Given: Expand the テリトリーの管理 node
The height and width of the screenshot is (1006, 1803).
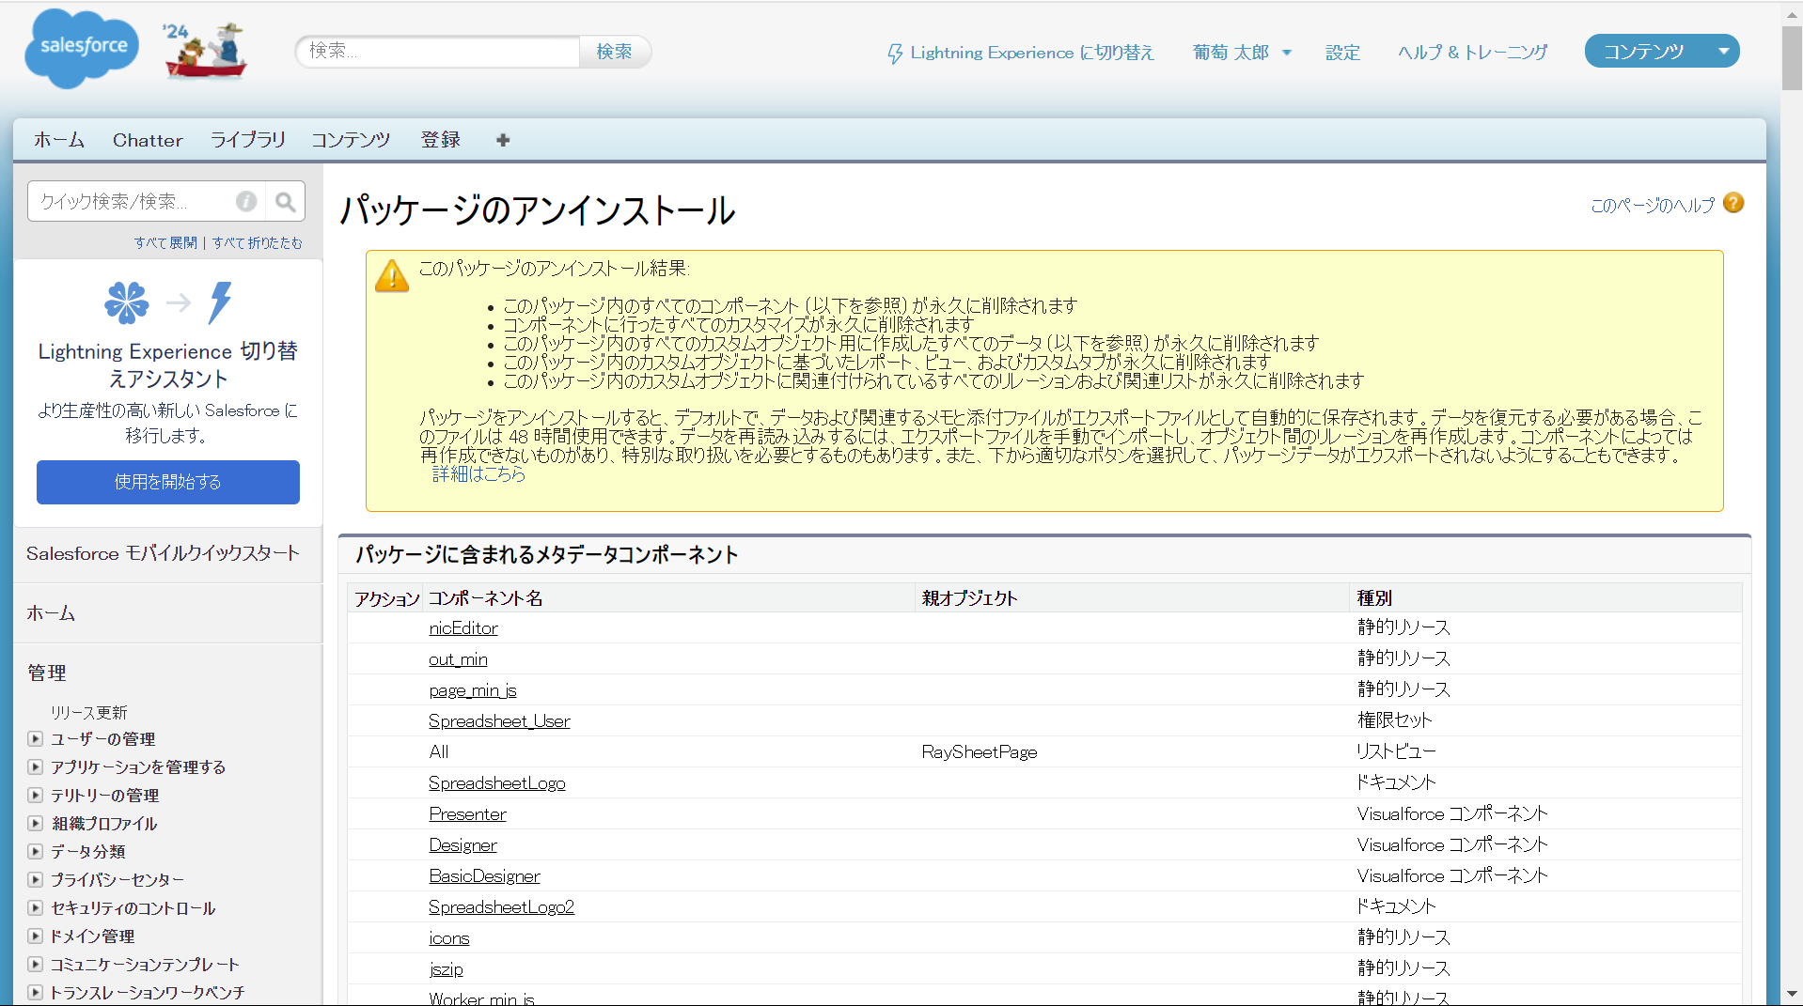Looking at the screenshot, I should pyautogui.click(x=36, y=796).
